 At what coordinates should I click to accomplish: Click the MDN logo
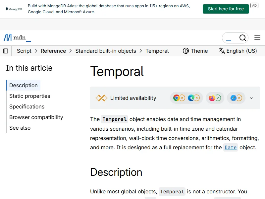(x=17, y=38)
